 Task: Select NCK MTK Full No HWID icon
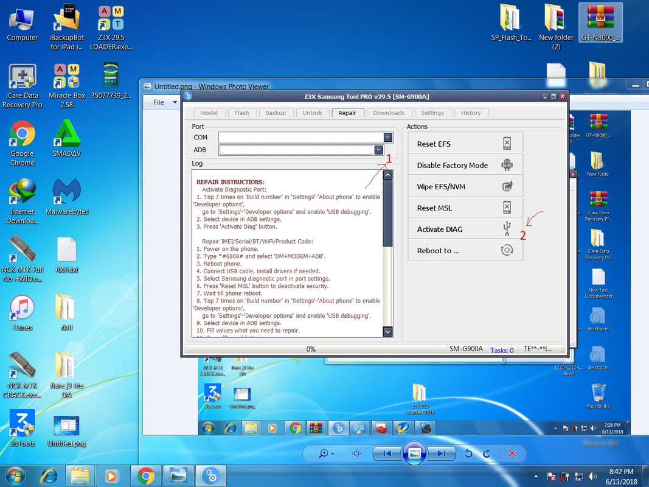pyautogui.click(x=23, y=259)
